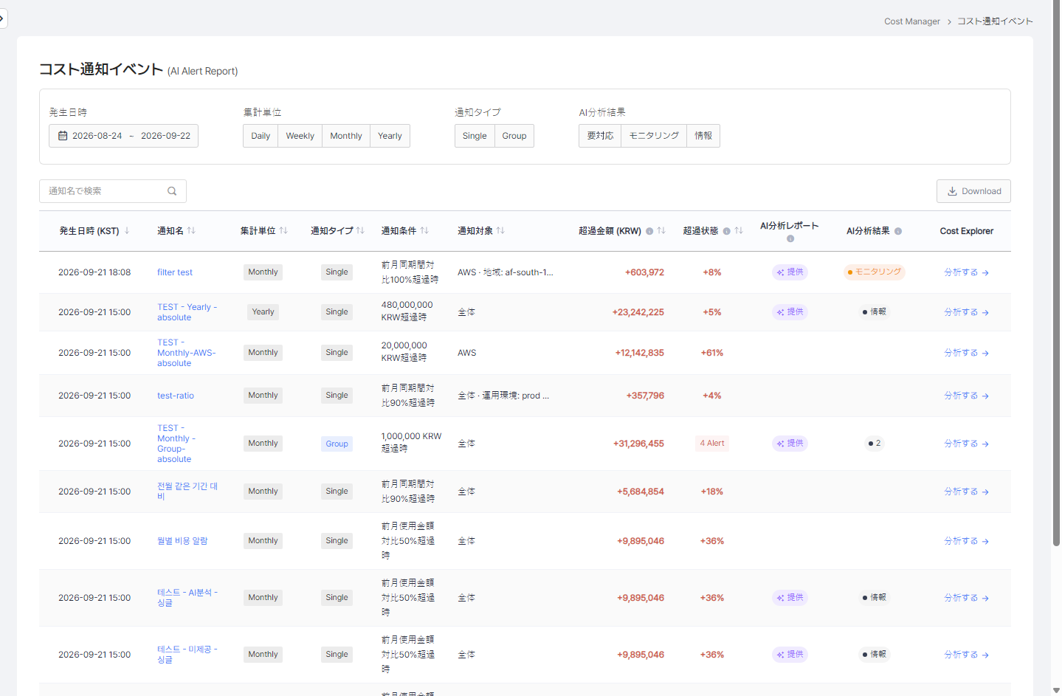The image size is (1062, 696).
Task: Open the filter test notification link
Action: (x=175, y=272)
